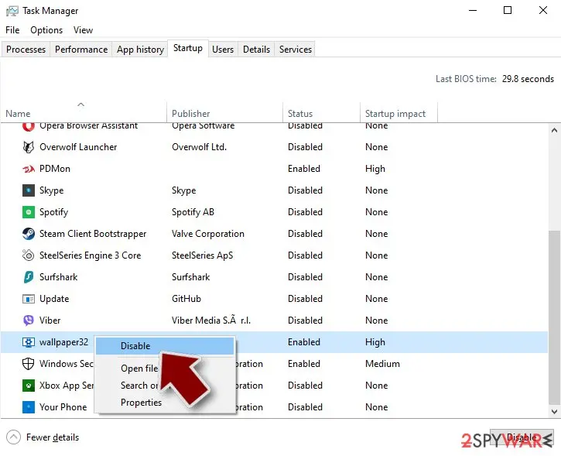Image resolution: width=561 pixels, height=456 pixels.
Task: Choose Properties in the context menu
Action: click(142, 403)
